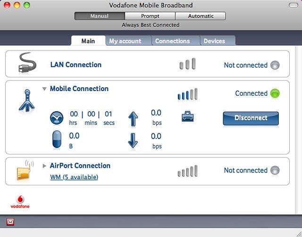Screen dimensions: 302x237
Task: Click the AirPort wireless card icon
Action: pos(25,170)
